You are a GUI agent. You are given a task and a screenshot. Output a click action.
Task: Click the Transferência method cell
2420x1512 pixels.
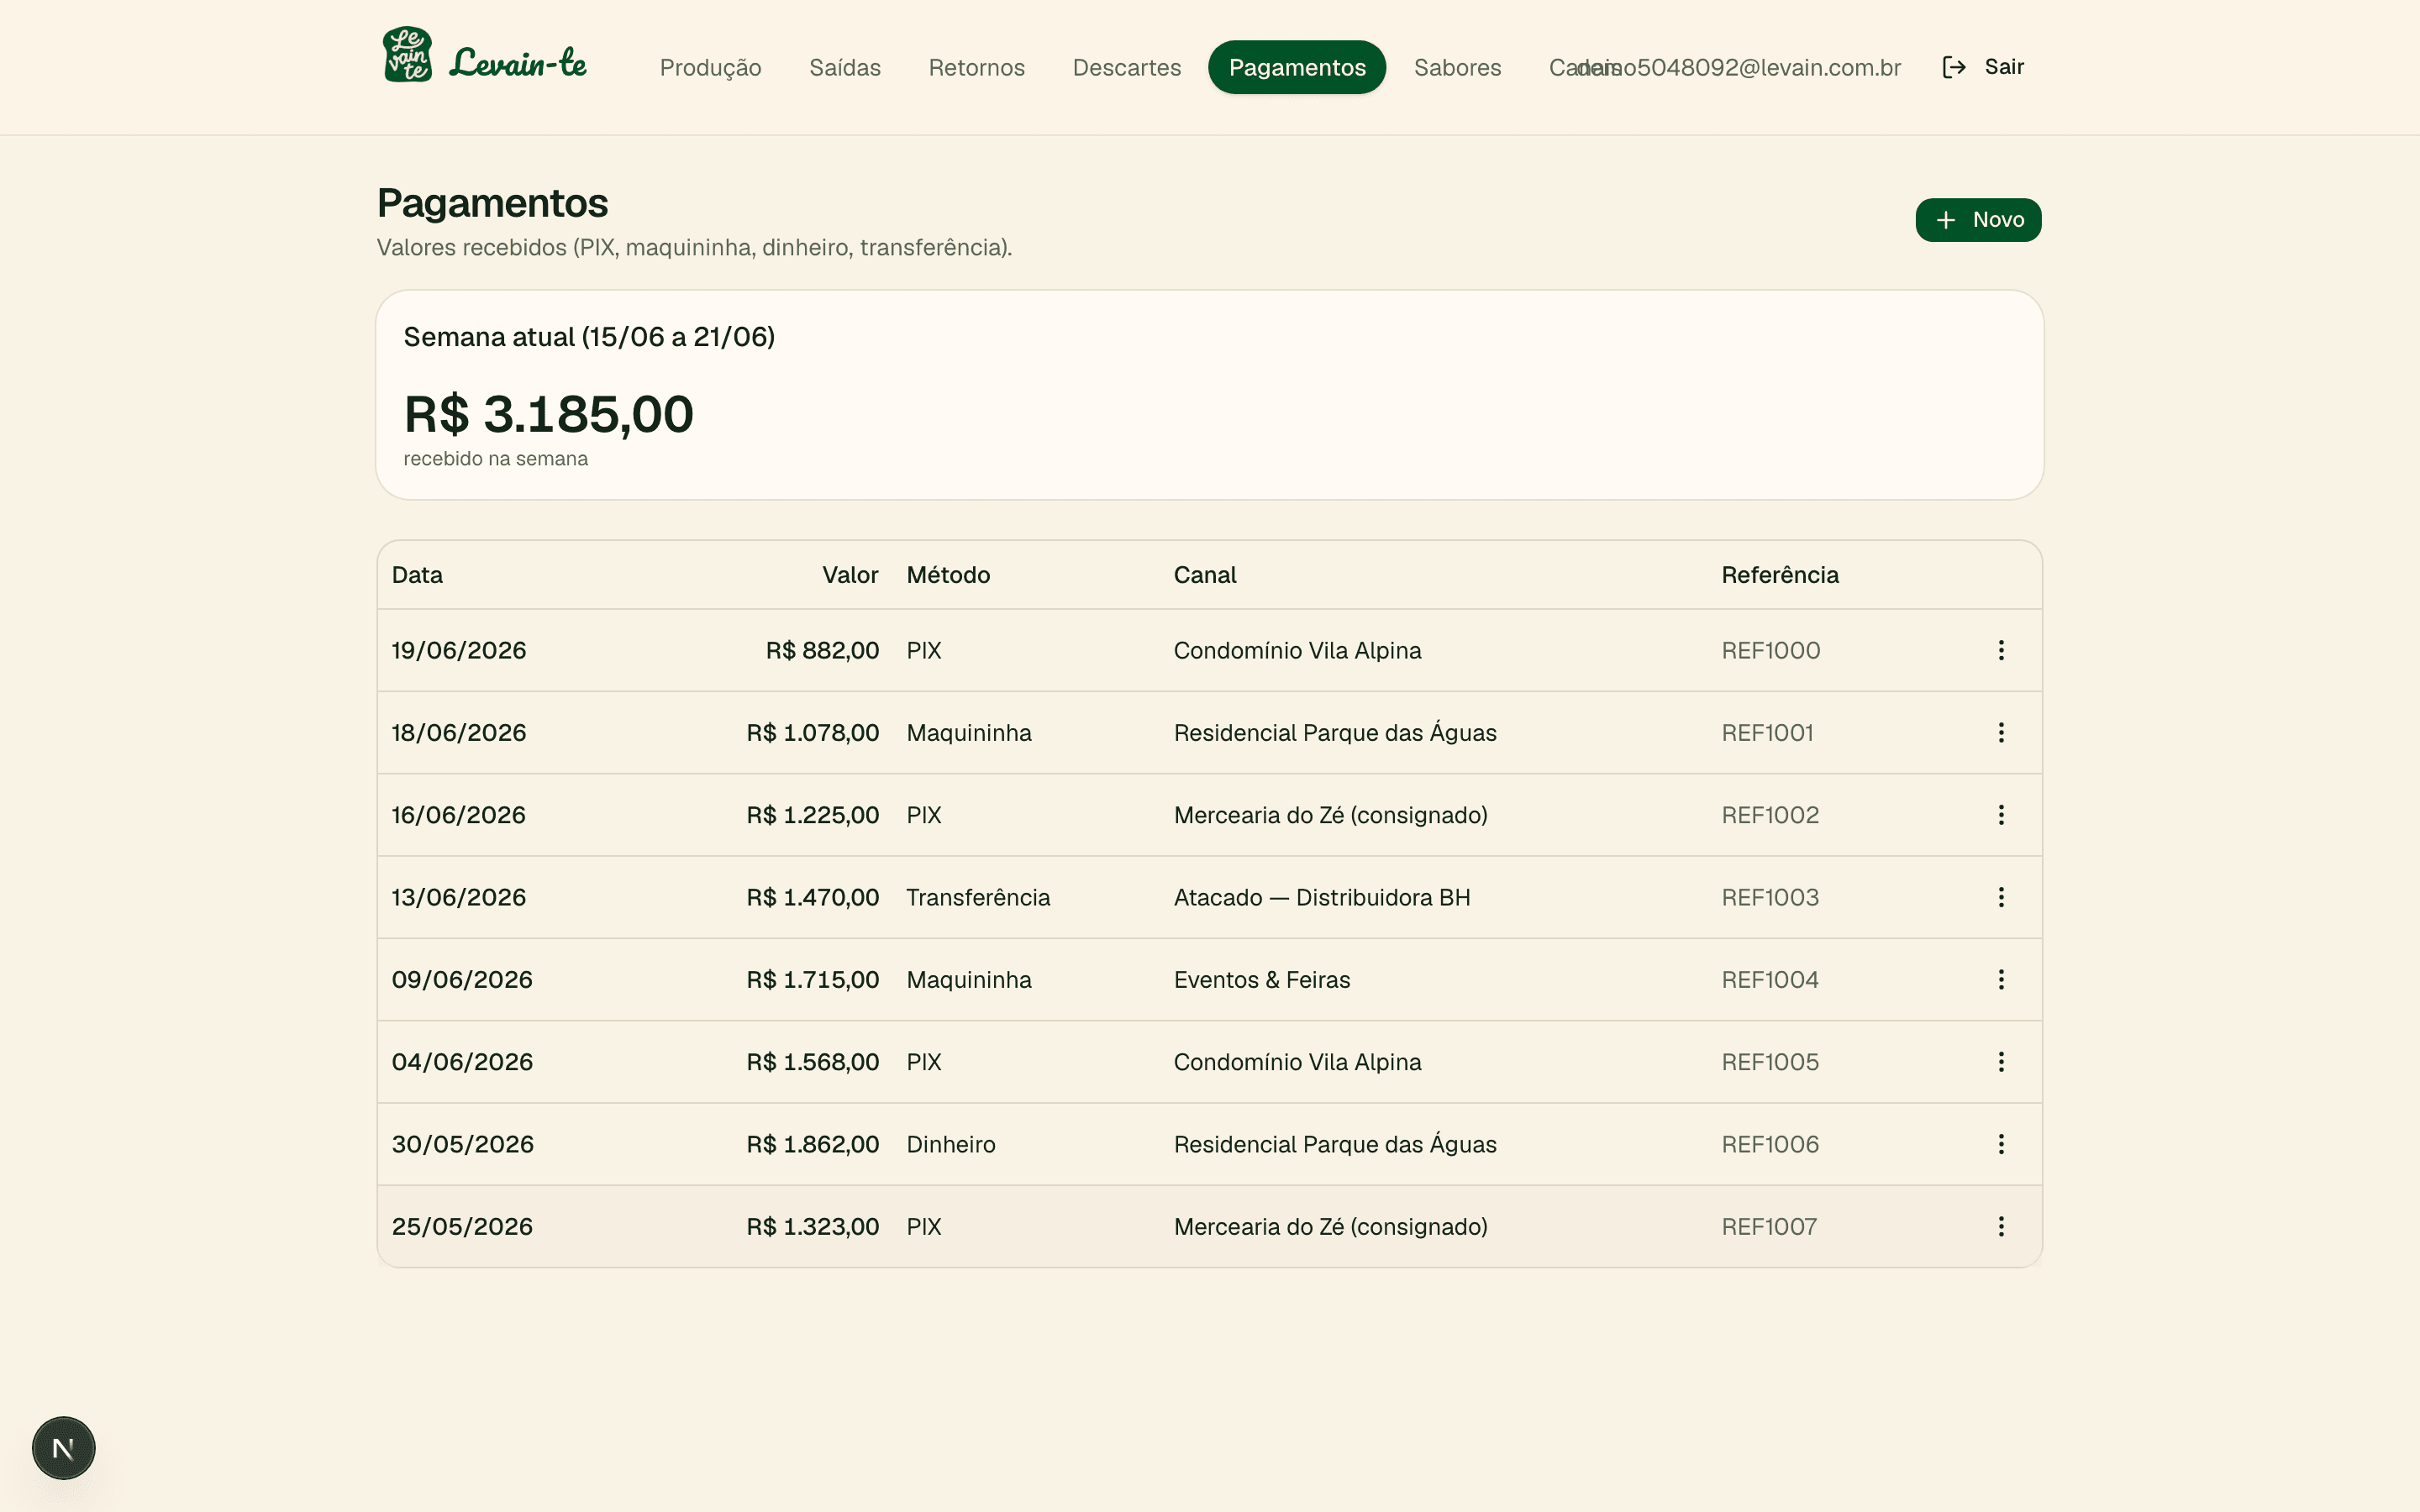coord(978,897)
